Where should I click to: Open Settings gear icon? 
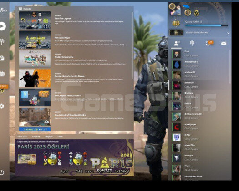pos(2,106)
